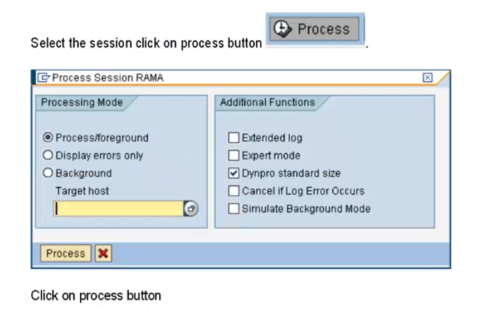The width and height of the screenshot is (477, 309).
Task: Click into the Target host input field
Action: click(118, 209)
